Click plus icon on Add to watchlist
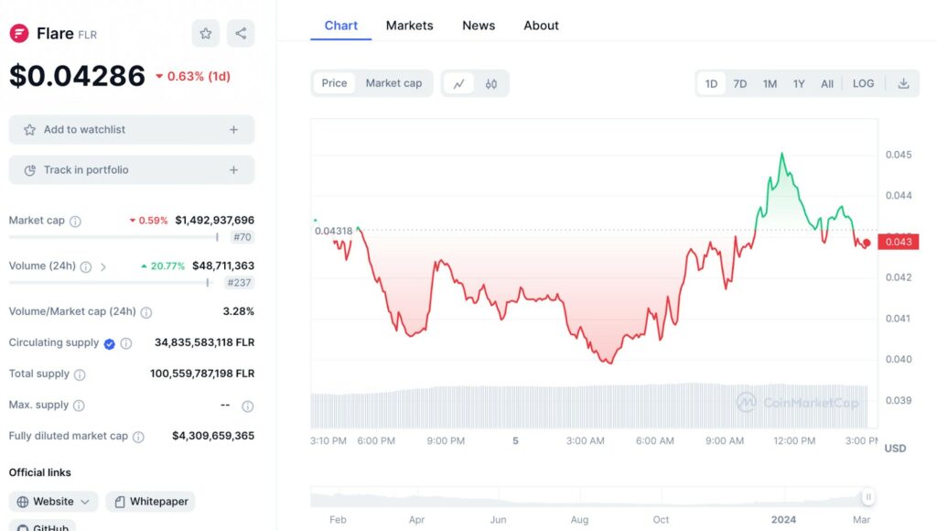 tap(233, 130)
